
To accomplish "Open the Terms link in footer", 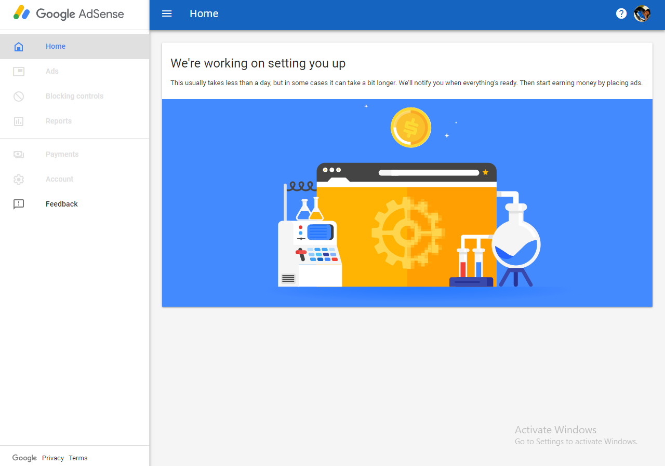I will click(x=78, y=458).
